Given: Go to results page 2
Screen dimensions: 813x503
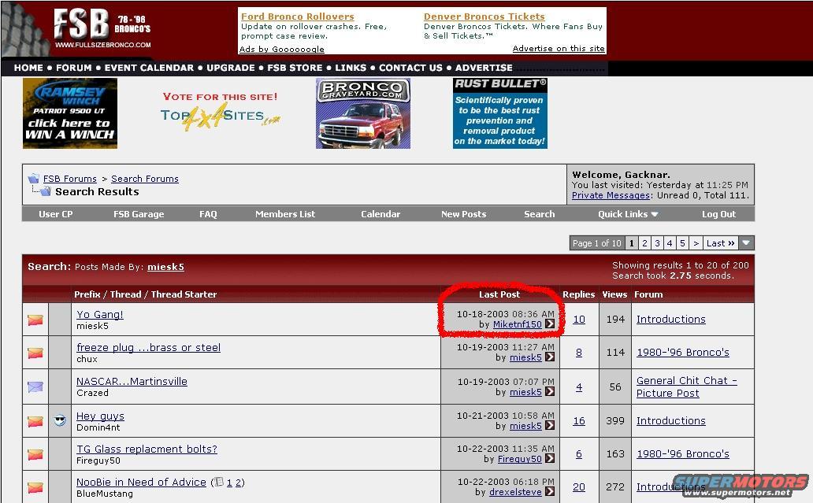Looking at the screenshot, I should (644, 243).
